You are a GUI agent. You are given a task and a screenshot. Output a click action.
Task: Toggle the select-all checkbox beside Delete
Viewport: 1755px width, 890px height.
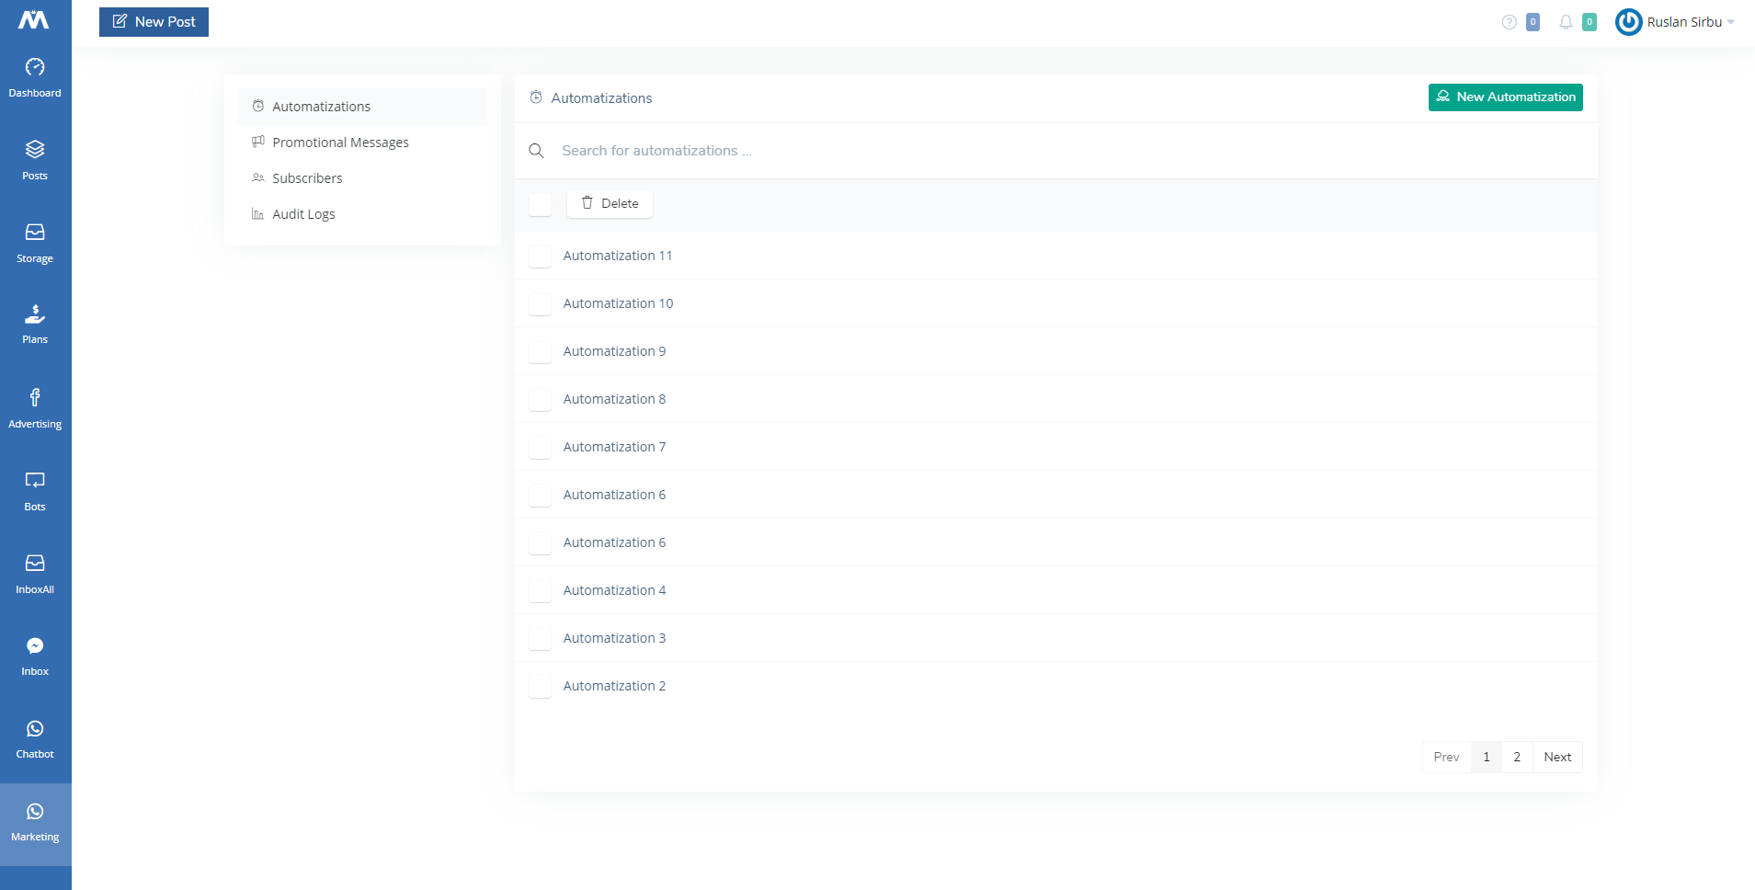click(x=541, y=204)
